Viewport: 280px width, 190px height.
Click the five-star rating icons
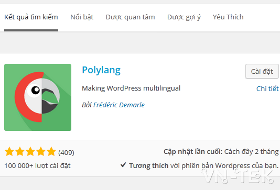point(30,152)
